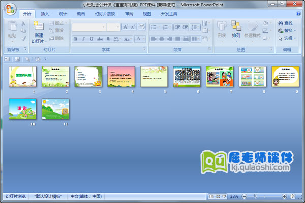Viewport: 305px width, 203px height.
Task: Toggle Center paragraph alignment
Action: [x=162, y=39]
